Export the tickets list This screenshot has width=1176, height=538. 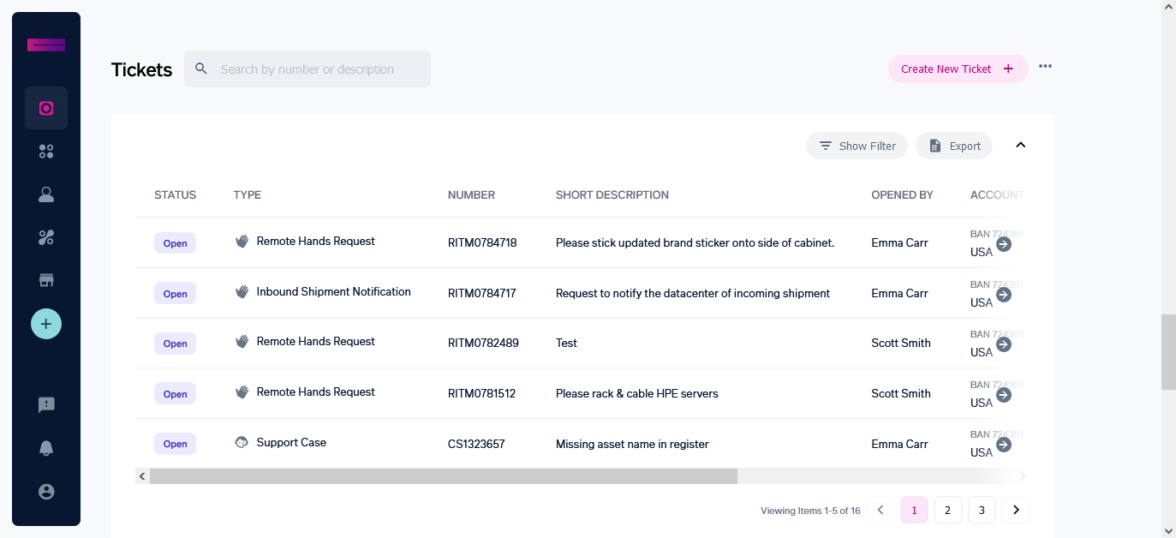(954, 146)
